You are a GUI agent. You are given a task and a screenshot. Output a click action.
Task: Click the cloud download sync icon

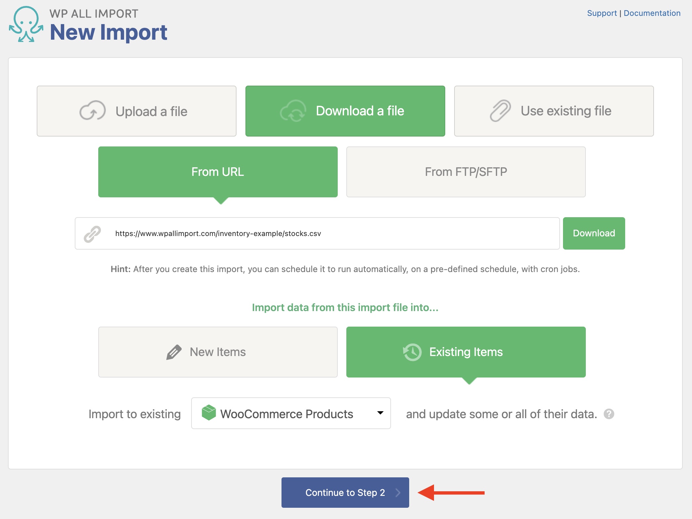[293, 111]
